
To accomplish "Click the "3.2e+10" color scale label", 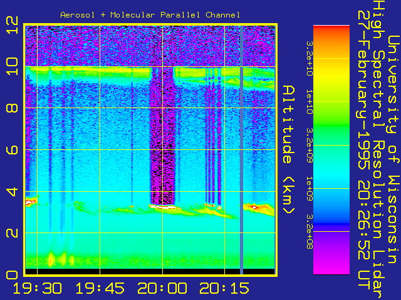I will 310,58.
